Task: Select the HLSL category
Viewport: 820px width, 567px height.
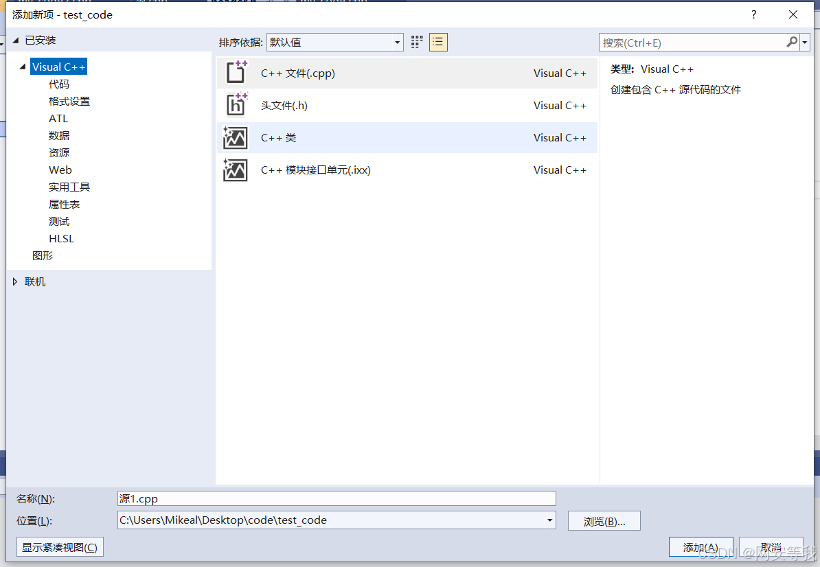Action: click(61, 238)
